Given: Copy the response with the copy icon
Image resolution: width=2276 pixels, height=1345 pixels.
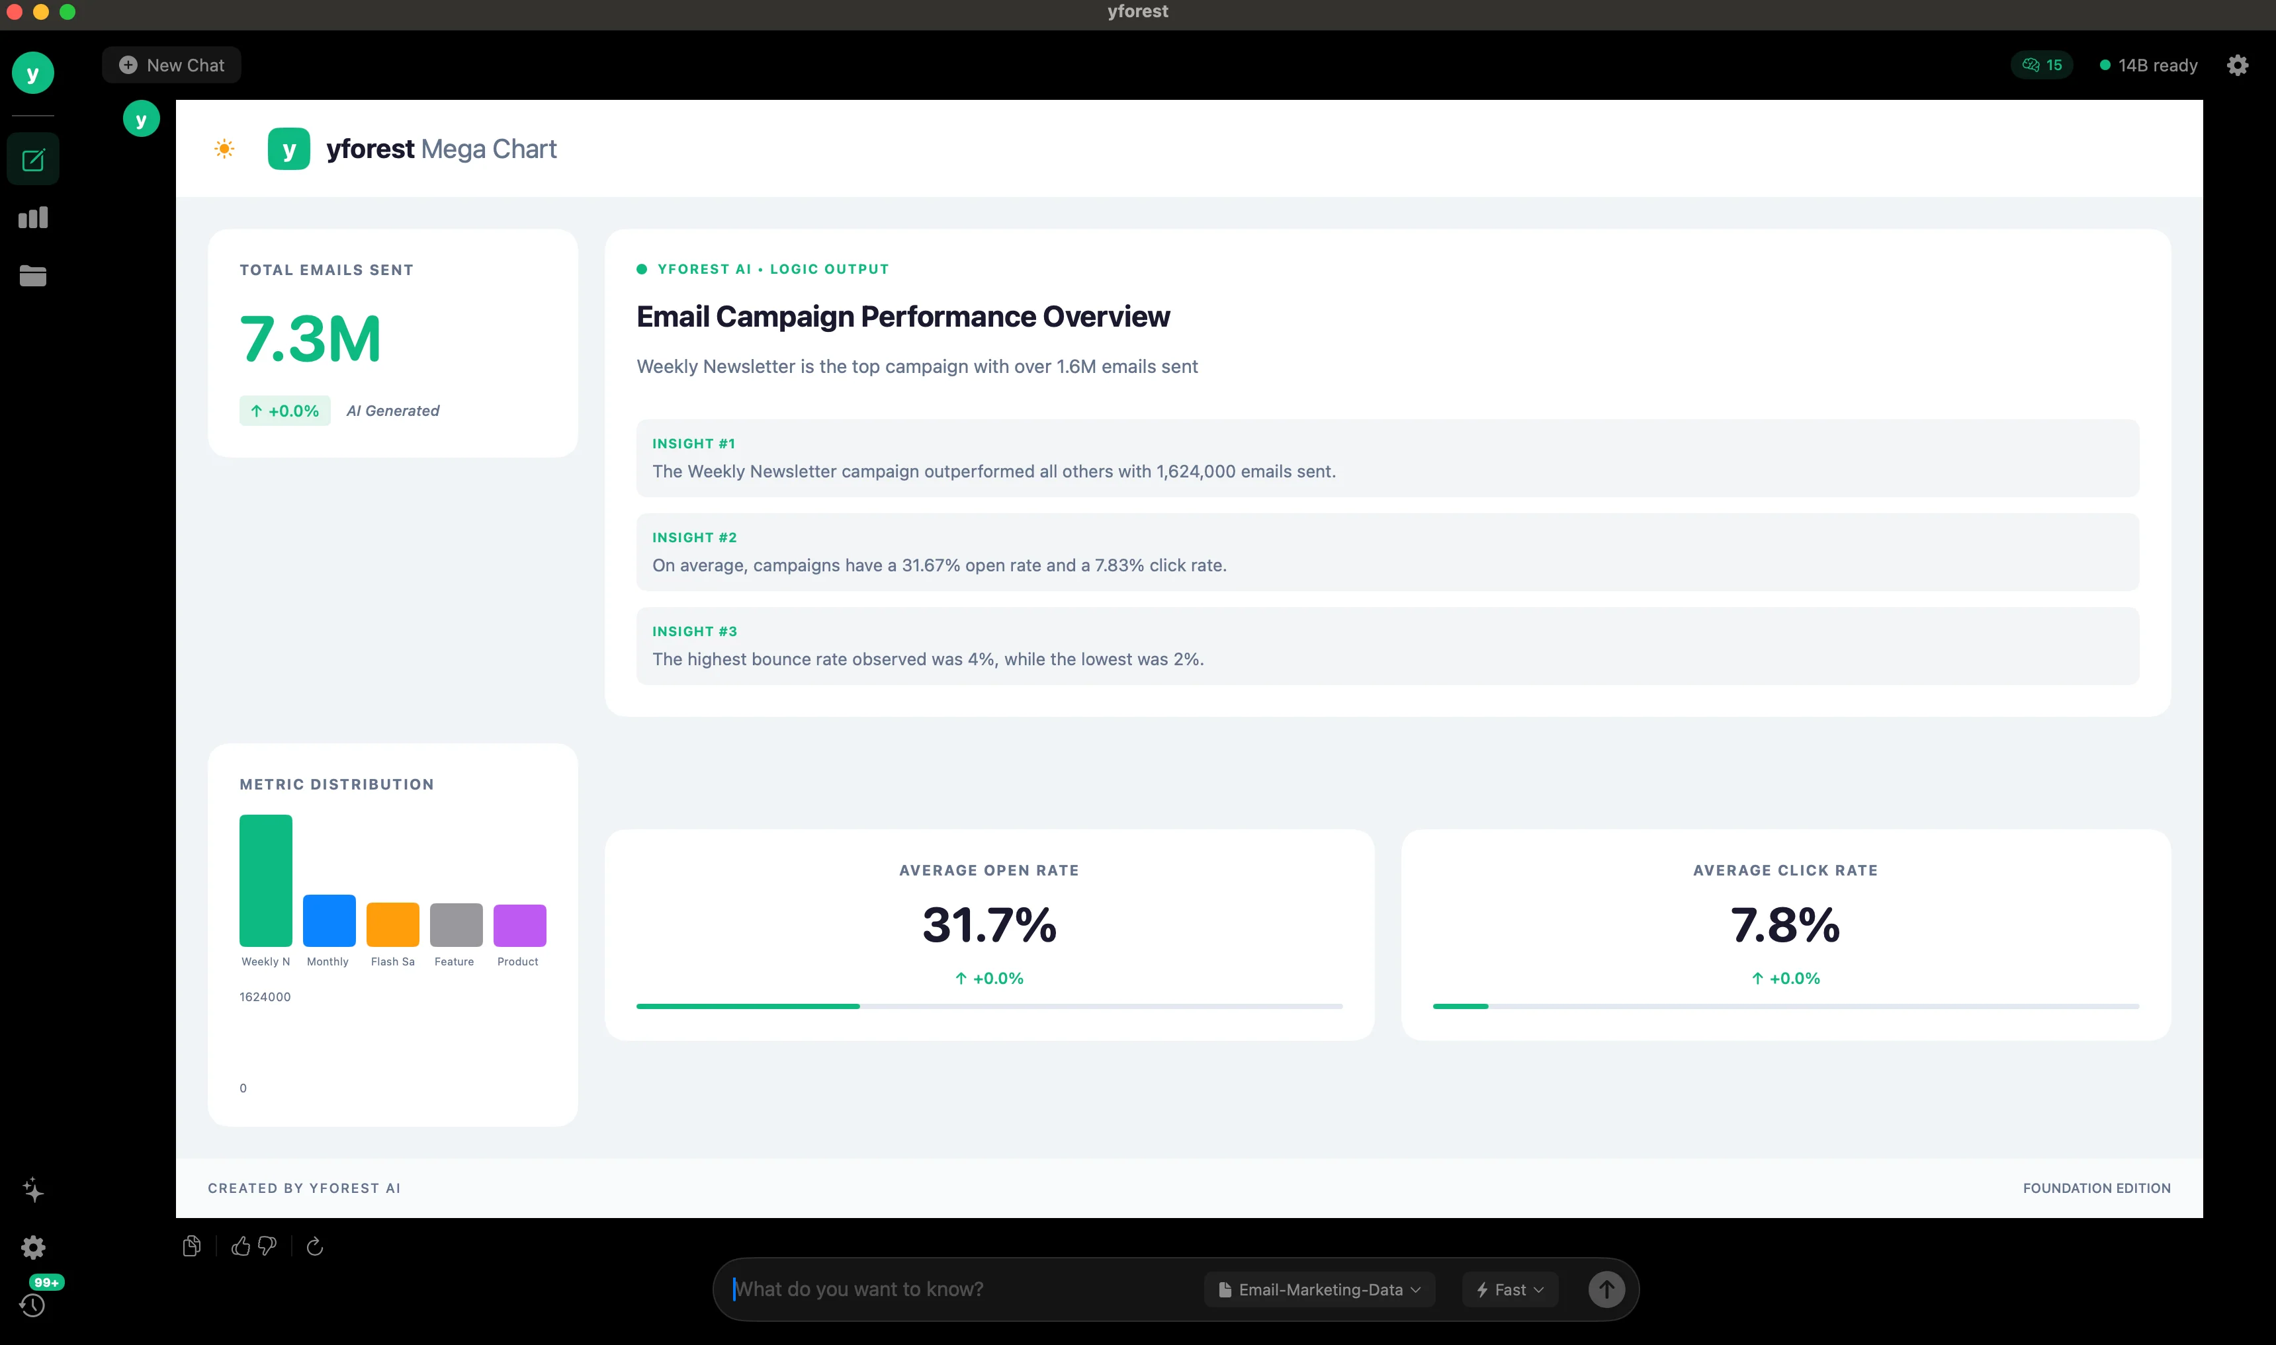Looking at the screenshot, I should pyautogui.click(x=191, y=1246).
